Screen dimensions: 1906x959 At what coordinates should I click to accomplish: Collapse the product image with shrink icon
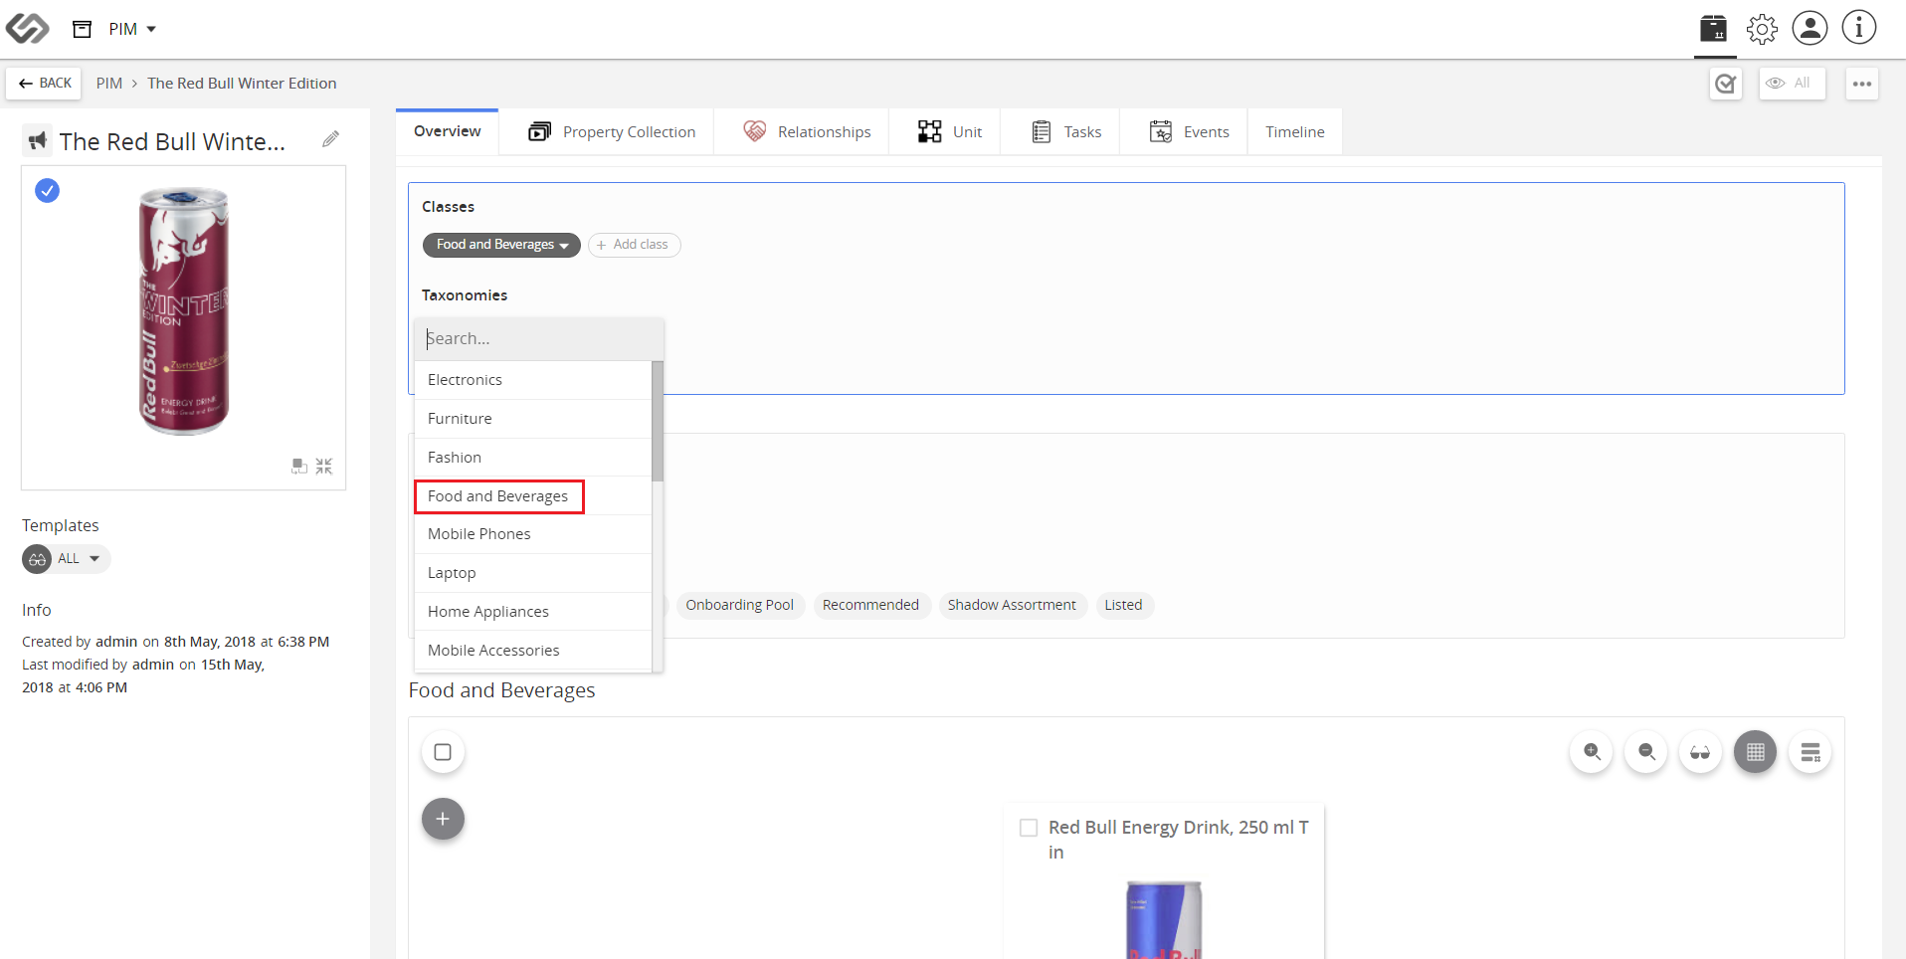(x=324, y=466)
